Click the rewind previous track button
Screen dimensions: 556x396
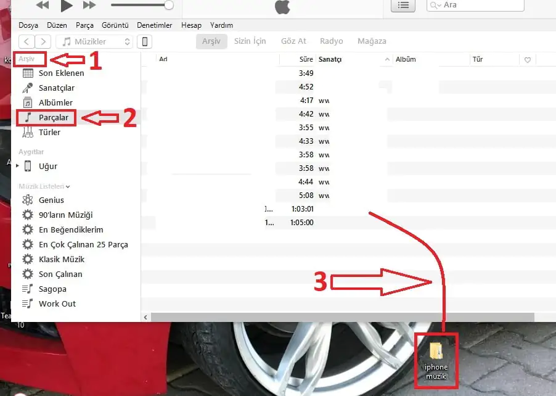(x=43, y=5)
